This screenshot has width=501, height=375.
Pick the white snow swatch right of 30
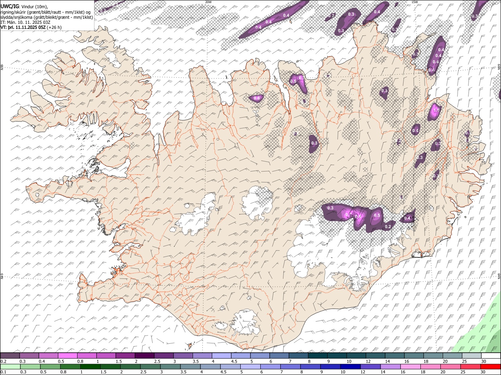(x=491, y=355)
